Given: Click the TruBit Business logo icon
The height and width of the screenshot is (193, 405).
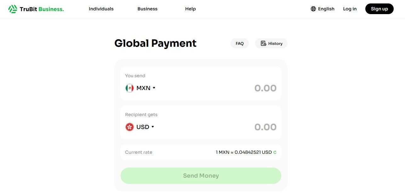Looking at the screenshot, I should pyautogui.click(x=13, y=9).
